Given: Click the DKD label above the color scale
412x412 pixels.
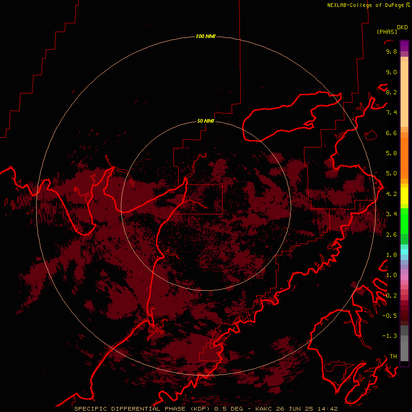Looking at the screenshot, I should point(402,27).
